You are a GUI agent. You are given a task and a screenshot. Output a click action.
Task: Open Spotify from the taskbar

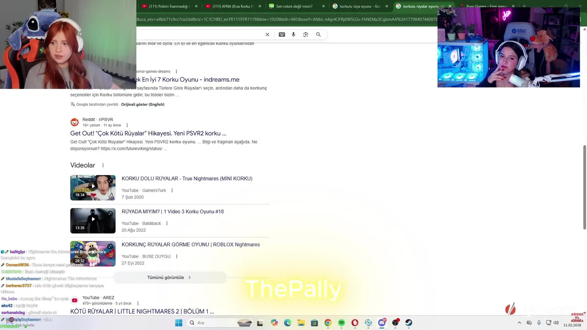341,323
